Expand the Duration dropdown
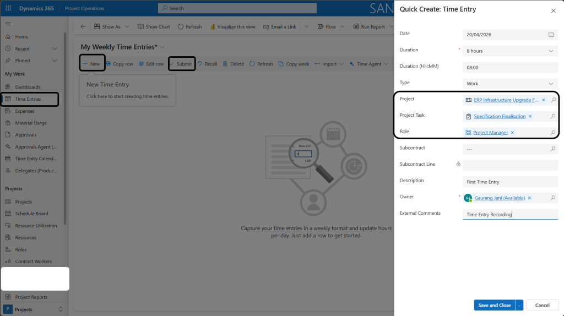 point(551,51)
